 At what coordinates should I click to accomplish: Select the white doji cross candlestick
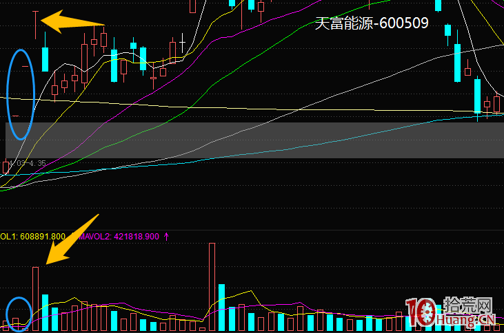pyautogui.click(x=182, y=43)
